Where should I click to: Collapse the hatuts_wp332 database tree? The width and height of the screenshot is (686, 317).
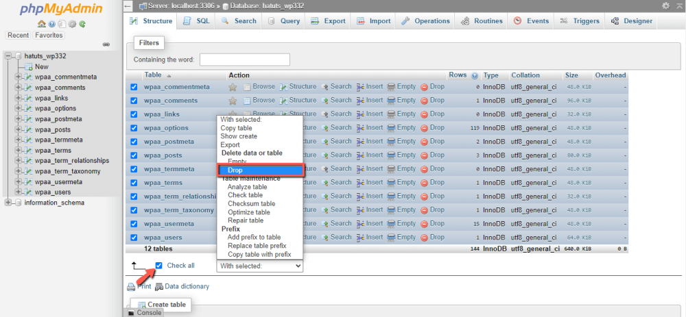pos(8,56)
